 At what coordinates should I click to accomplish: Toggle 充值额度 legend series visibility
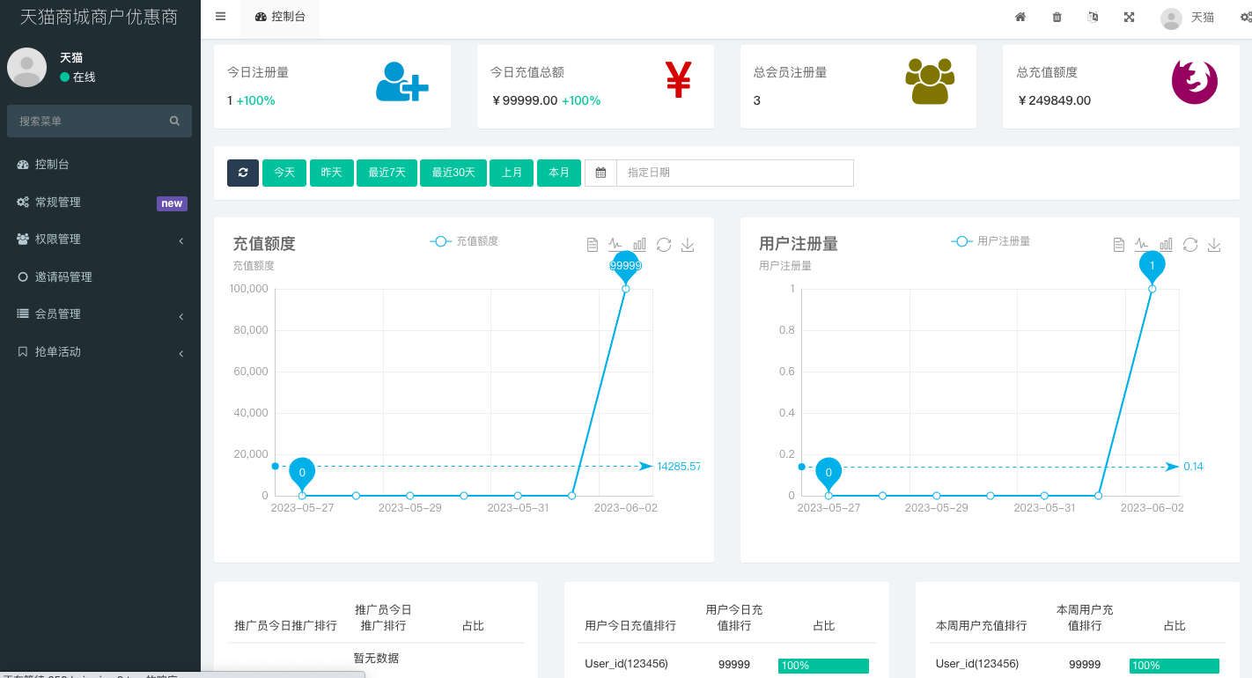coord(464,241)
